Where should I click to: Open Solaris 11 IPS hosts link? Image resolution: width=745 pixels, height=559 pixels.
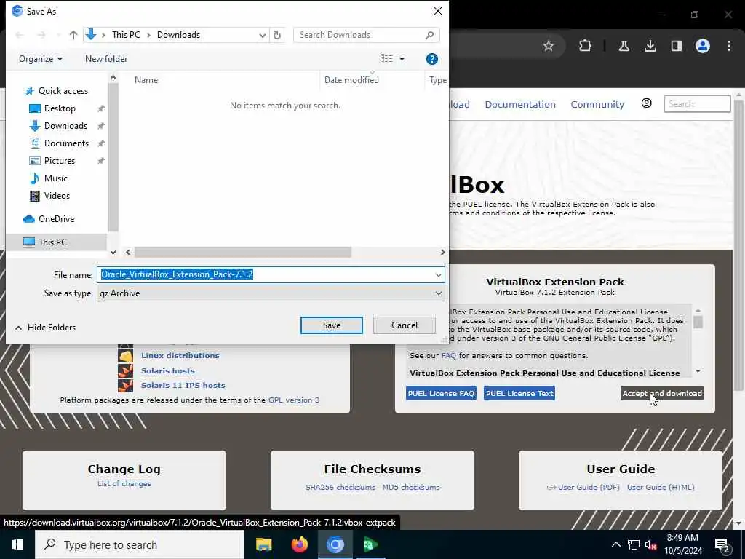click(183, 385)
